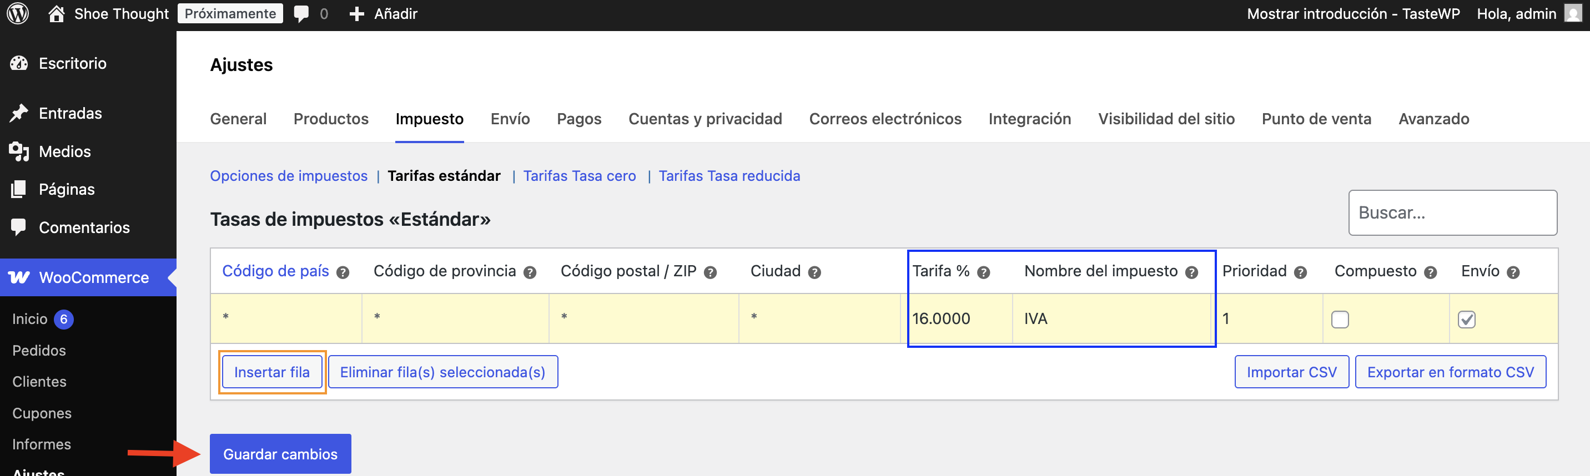Click Mostrar introducción - TasteWP

point(1353,13)
